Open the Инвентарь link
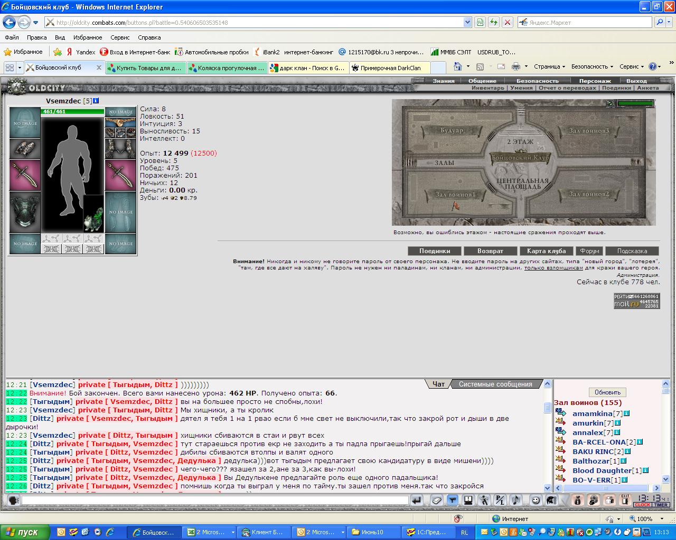Screen dimensions: 676x540 point(487,88)
